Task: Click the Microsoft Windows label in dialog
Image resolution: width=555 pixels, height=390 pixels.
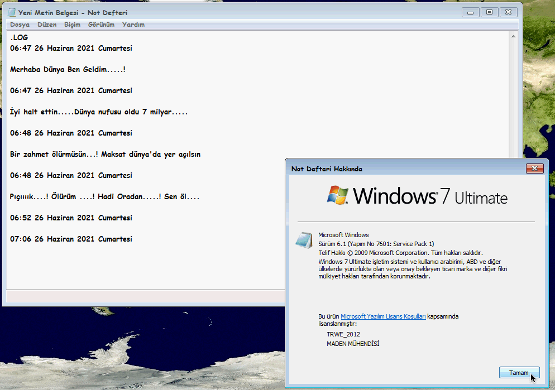Action: click(x=343, y=235)
